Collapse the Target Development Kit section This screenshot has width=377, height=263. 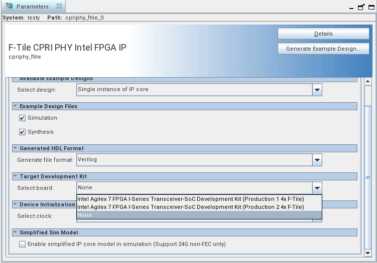coord(15,176)
